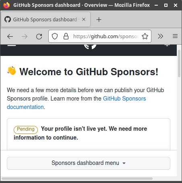This screenshot has height=183, width=182.
Task: Click the forward navigation arrow
Action: (25, 36)
